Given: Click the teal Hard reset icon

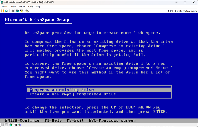Looking at the screenshot, I should [x=7, y=11].
